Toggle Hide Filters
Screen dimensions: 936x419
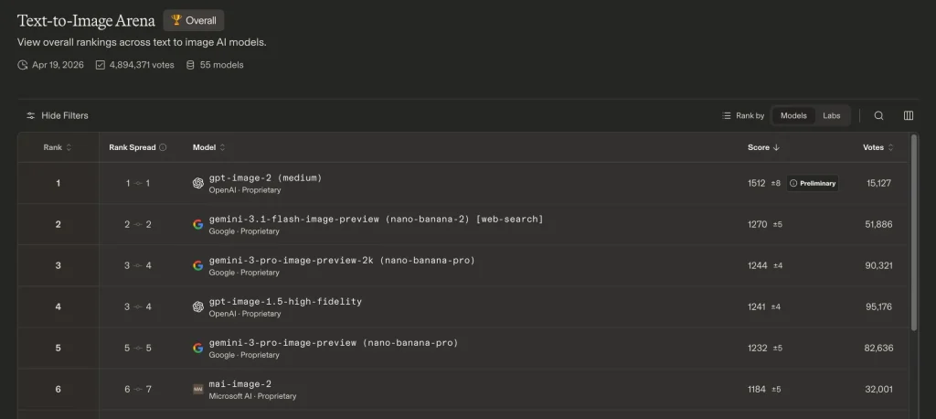pos(58,116)
